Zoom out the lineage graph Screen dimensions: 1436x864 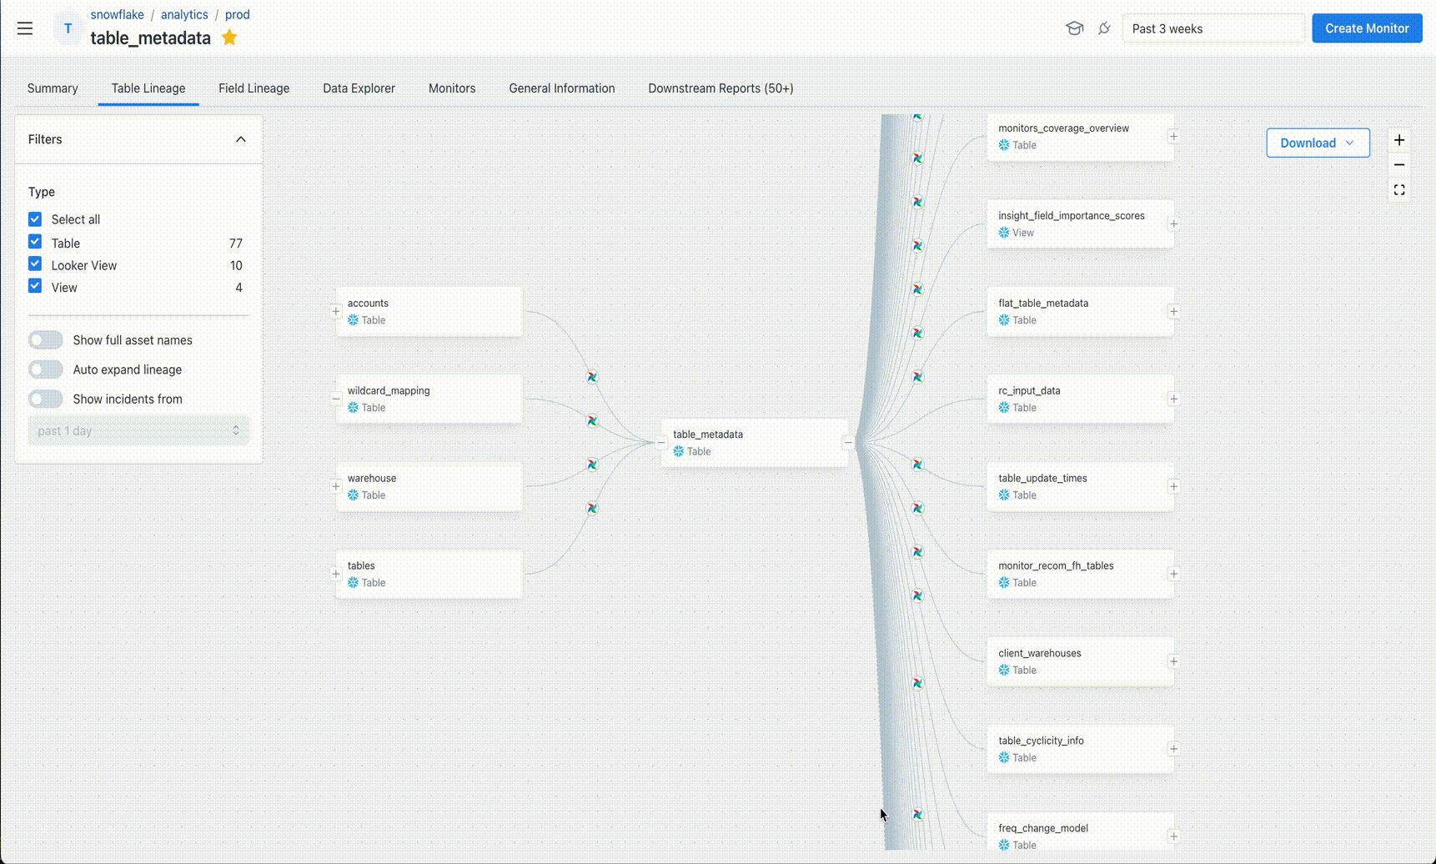(x=1399, y=165)
